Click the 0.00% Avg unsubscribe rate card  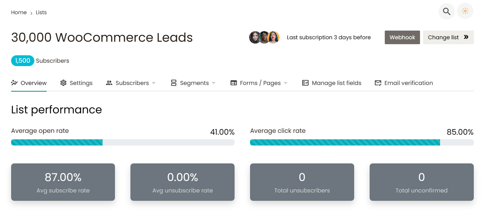(x=182, y=182)
